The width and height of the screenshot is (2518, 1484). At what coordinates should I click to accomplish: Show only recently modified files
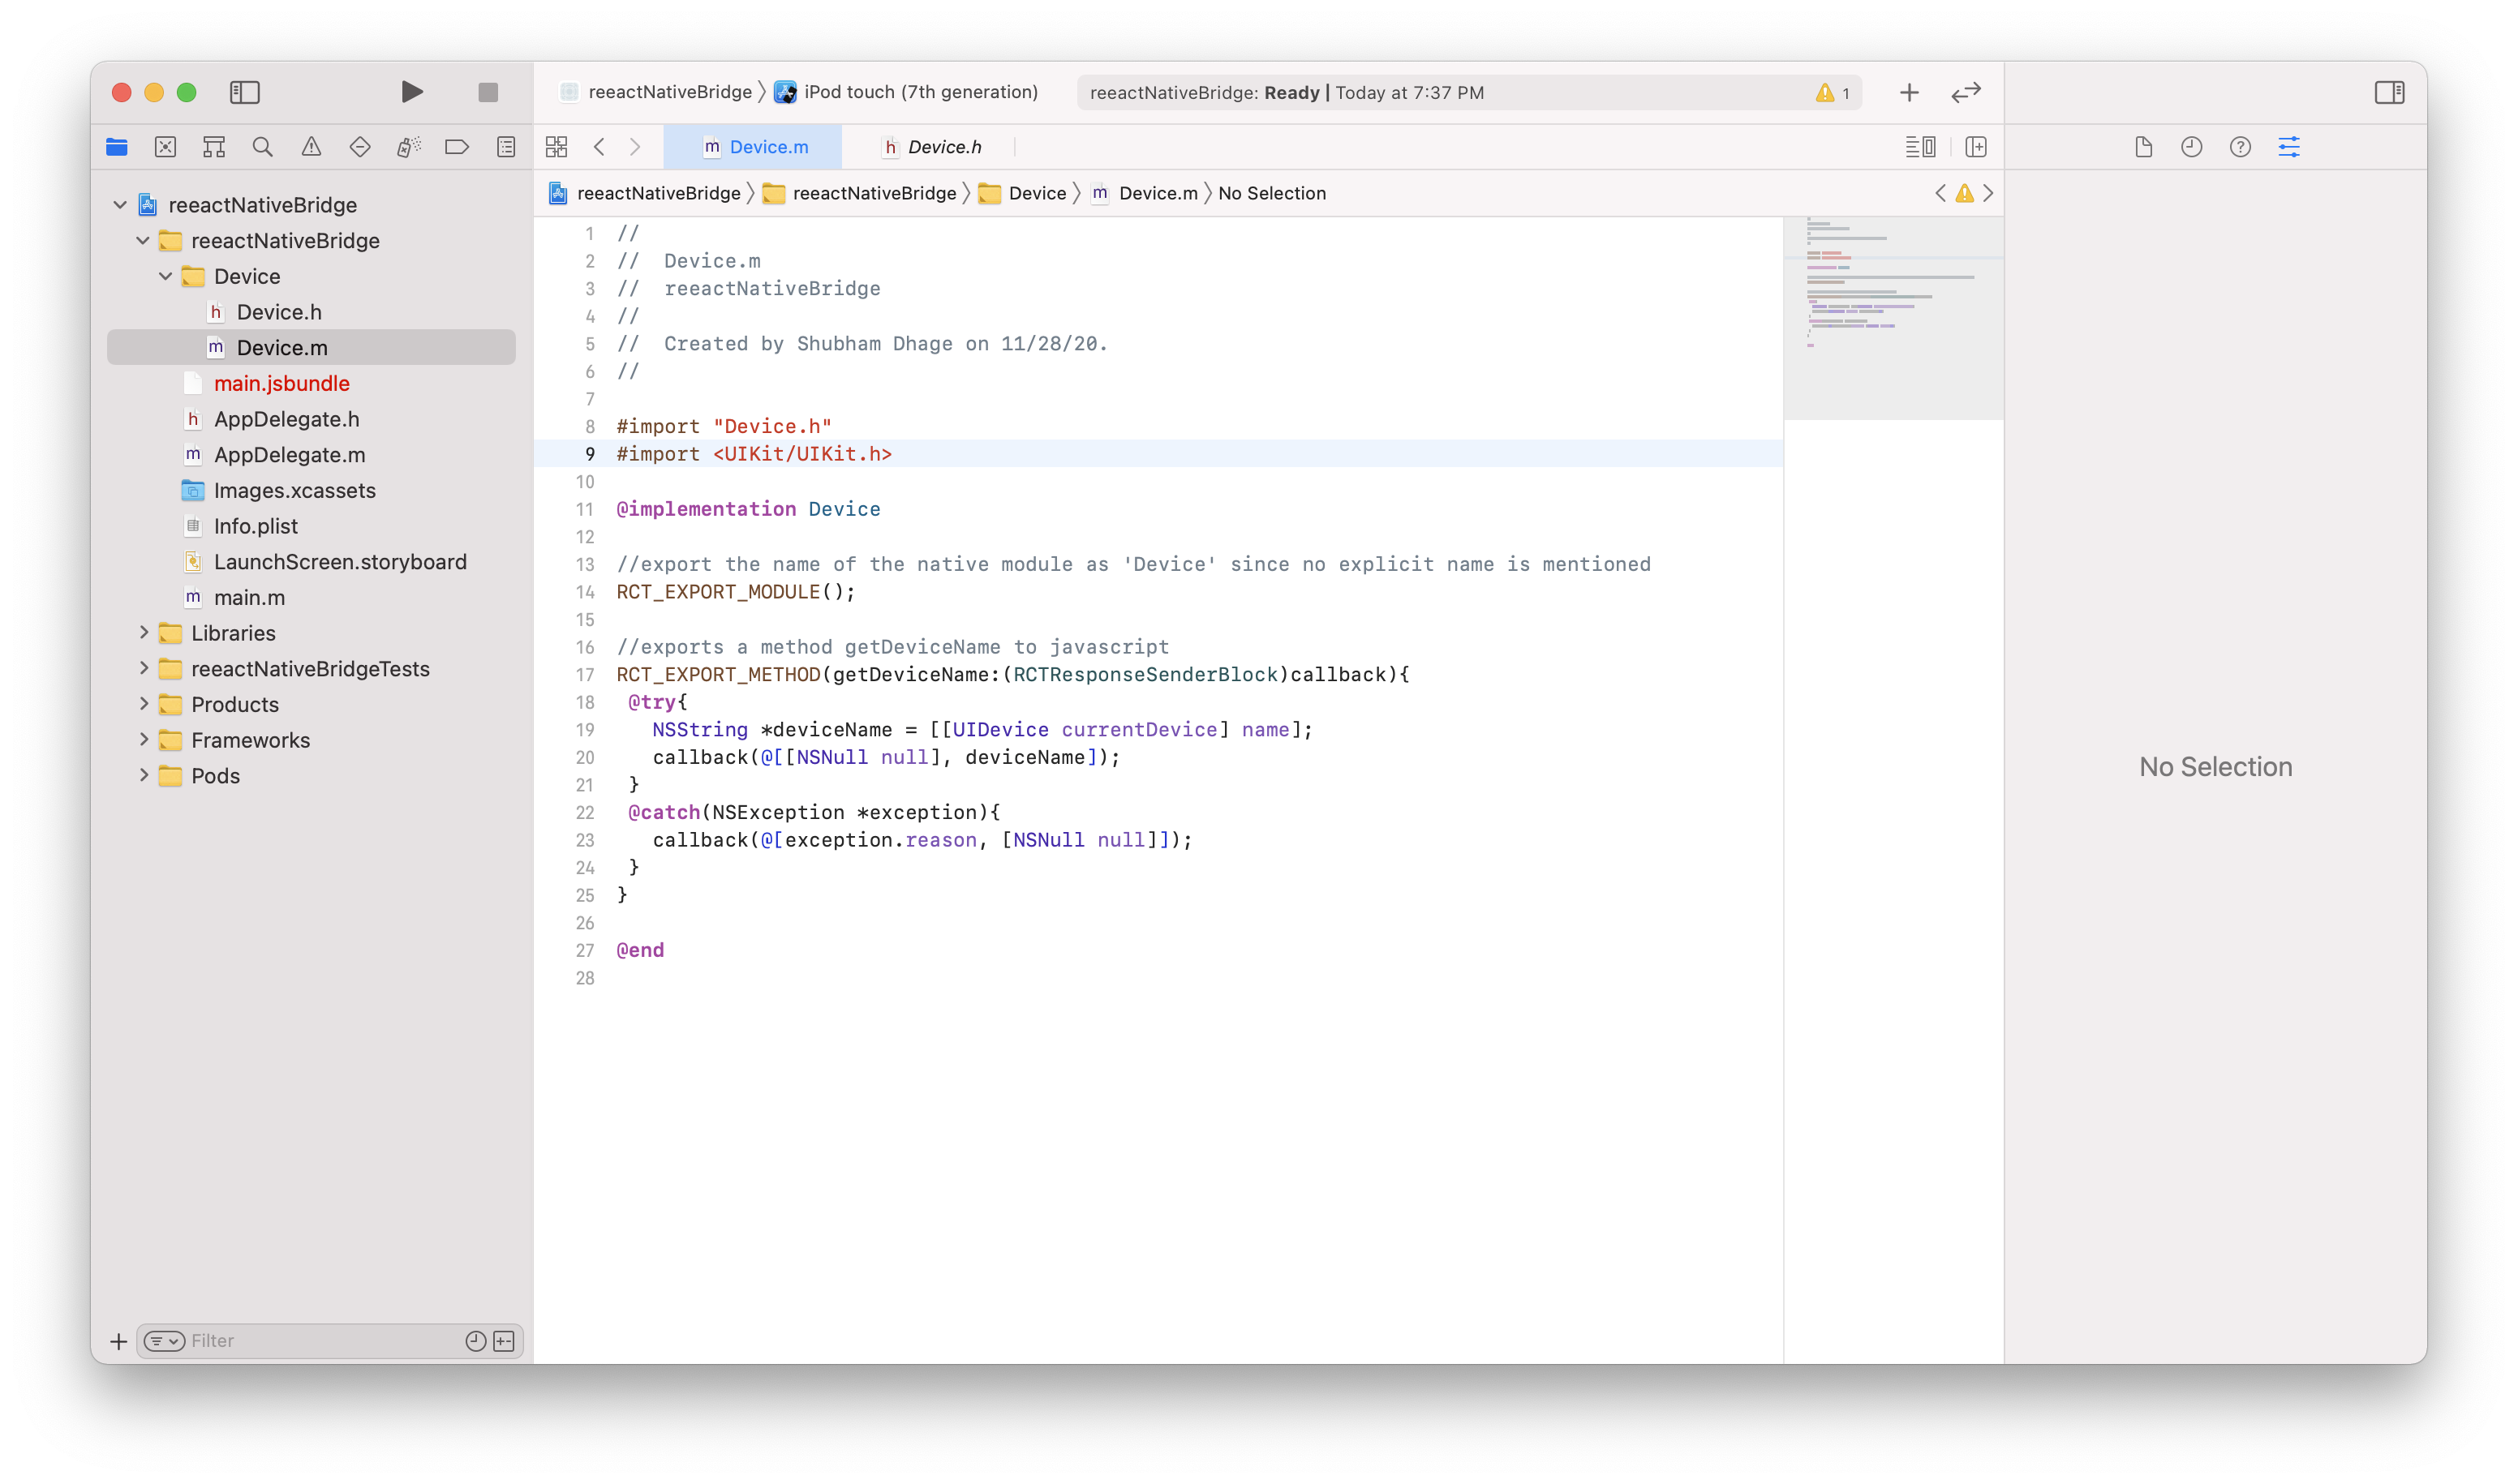coord(476,1341)
